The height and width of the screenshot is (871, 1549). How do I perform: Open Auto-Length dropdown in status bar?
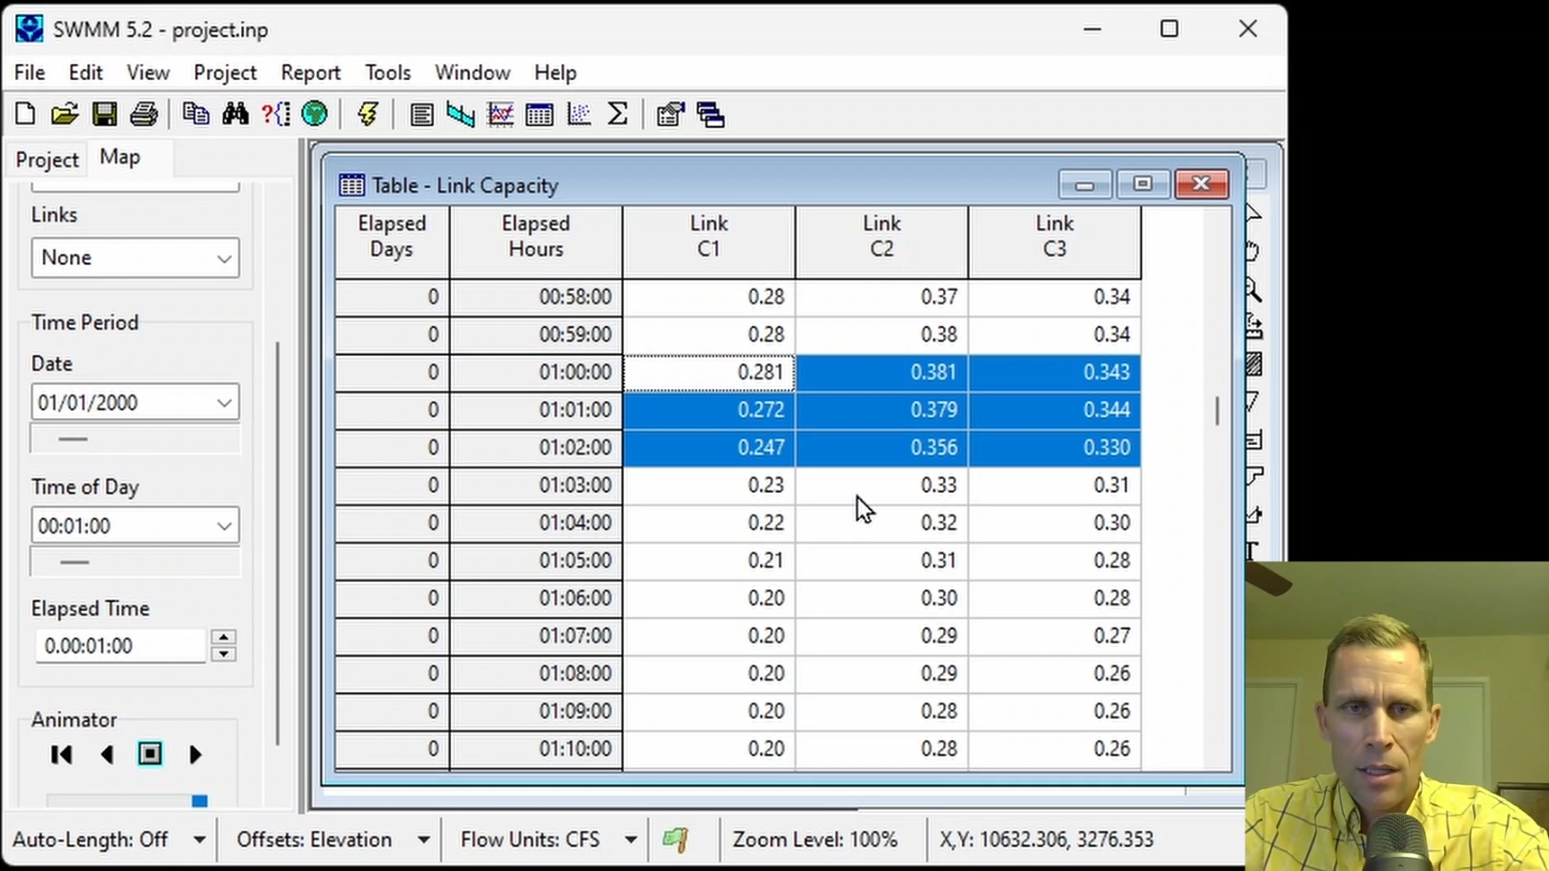(199, 840)
